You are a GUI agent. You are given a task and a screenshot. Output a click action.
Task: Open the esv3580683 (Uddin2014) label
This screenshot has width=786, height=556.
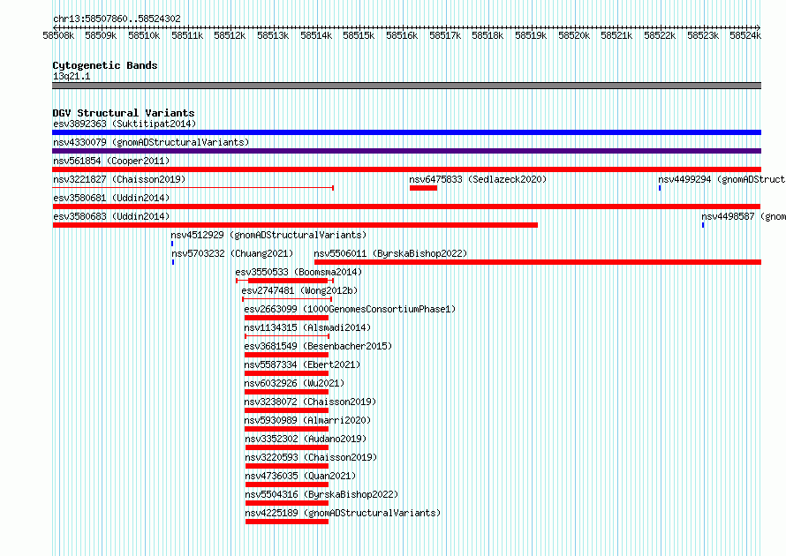tap(111, 216)
